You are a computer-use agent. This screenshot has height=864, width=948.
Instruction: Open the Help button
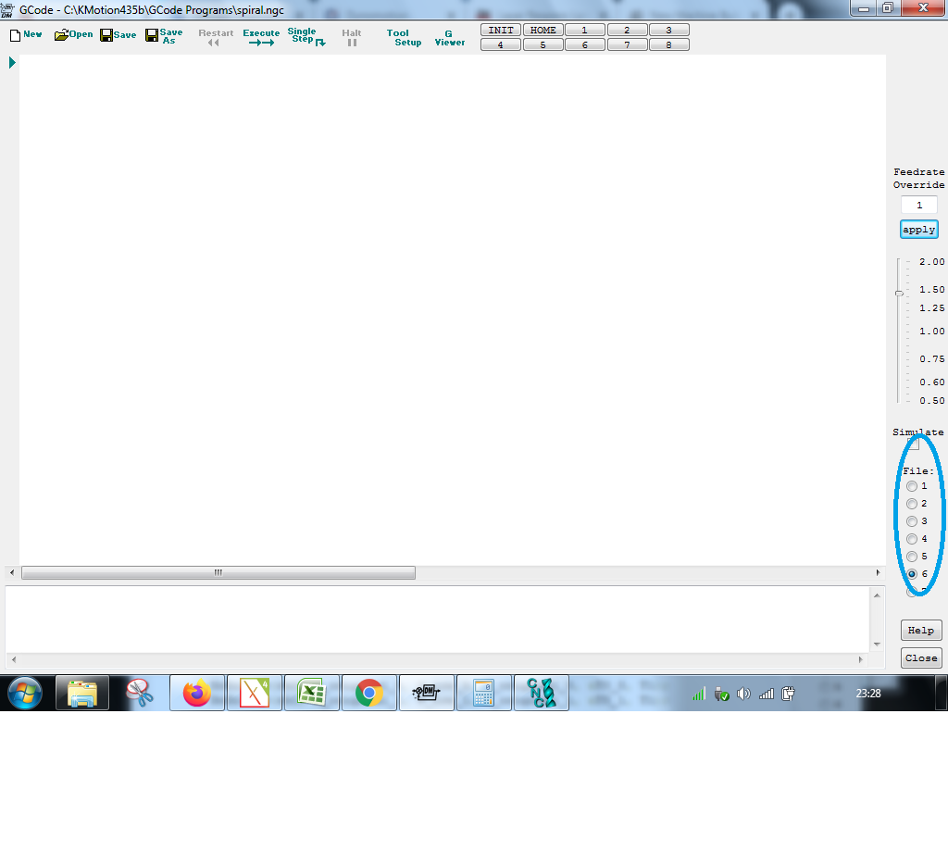point(921,631)
